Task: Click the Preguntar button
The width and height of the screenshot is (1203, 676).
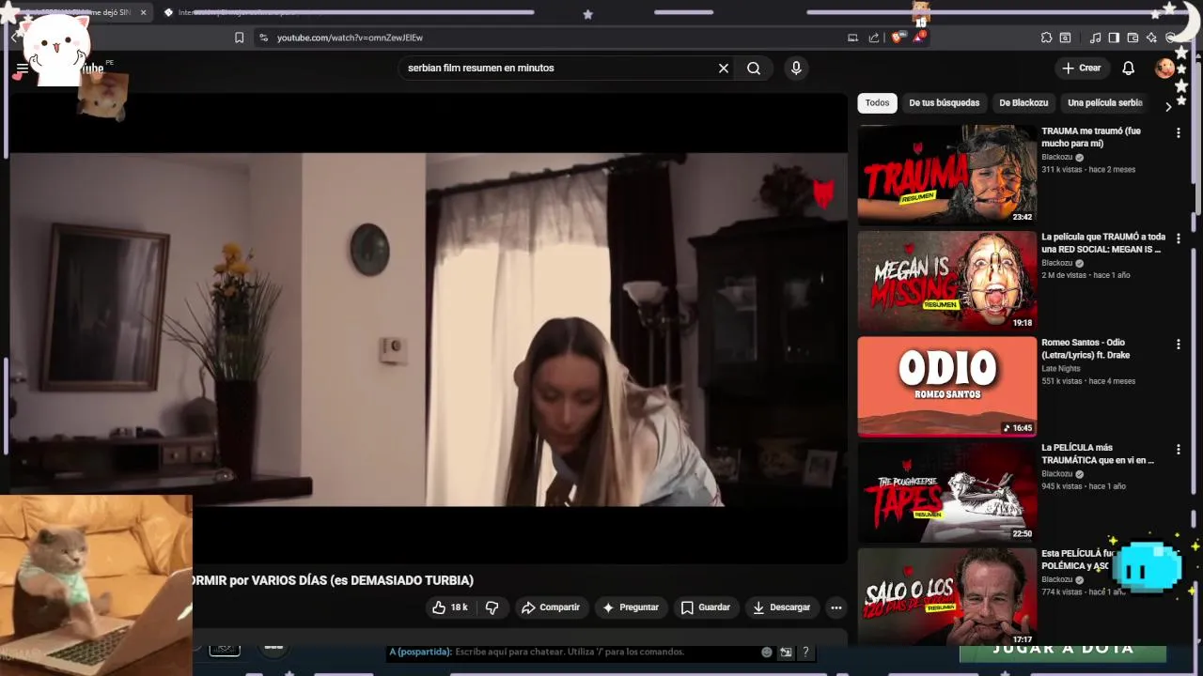Action: pos(630,607)
